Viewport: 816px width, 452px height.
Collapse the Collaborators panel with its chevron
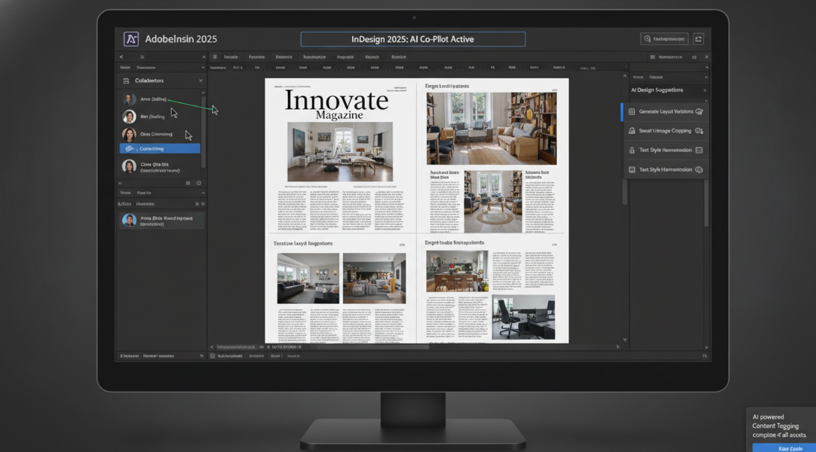point(201,81)
